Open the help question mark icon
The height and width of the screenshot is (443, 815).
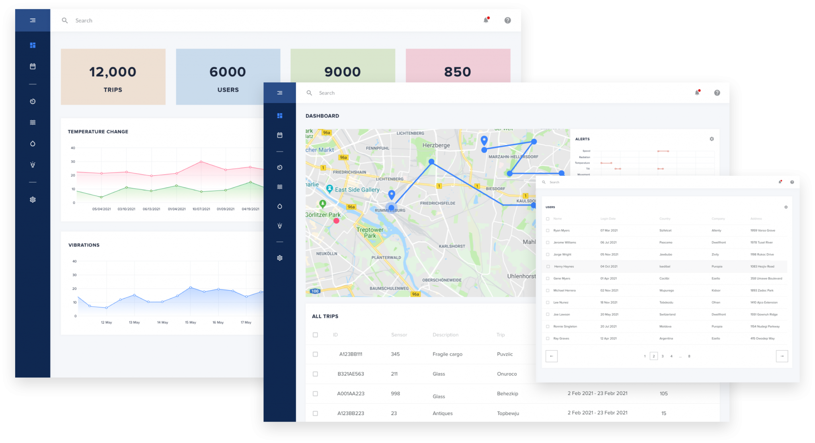click(717, 92)
